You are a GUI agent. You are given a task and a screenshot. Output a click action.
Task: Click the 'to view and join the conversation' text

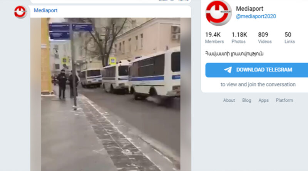click(x=258, y=84)
